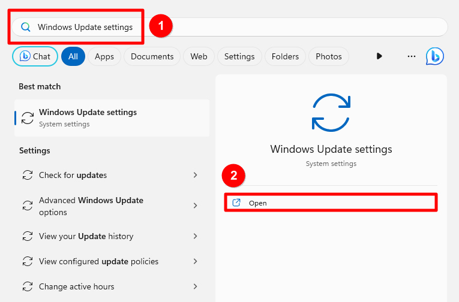Click the sync icon beside Check for updates
The height and width of the screenshot is (302, 459).
[x=28, y=175]
